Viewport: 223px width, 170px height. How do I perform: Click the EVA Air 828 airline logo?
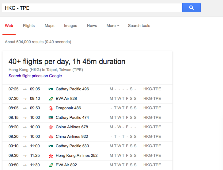tap(51, 99)
